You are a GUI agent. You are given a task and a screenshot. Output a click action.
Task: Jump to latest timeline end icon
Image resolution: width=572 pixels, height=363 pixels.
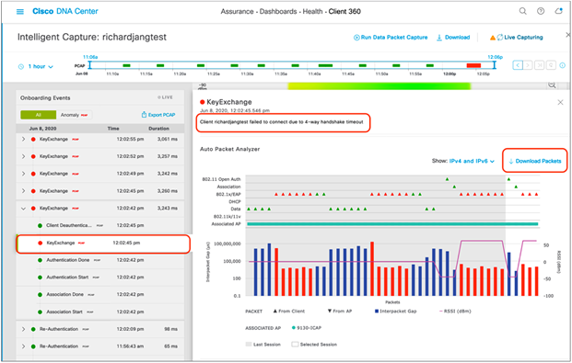(539, 65)
